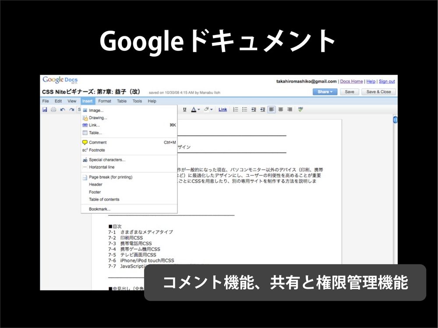Image resolution: width=438 pixels, height=328 pixels.
Task: Choose Drawing... from the Insert menu
Action: point(129,118)
